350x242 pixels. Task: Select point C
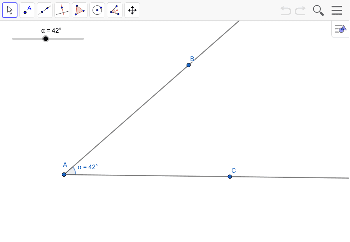tap(230, 177)
